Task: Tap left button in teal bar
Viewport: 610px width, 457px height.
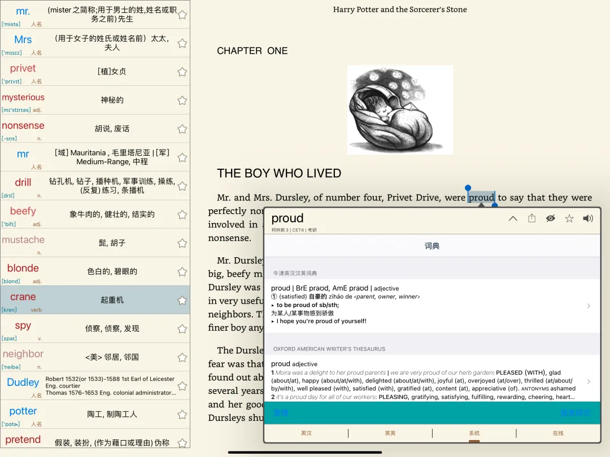Action: point(281,412)
